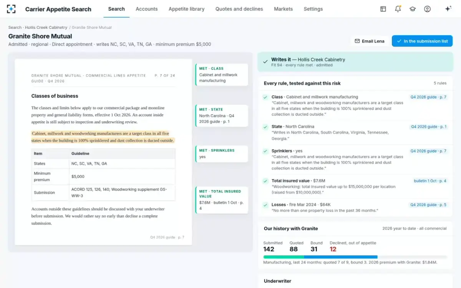Viewport: 461px width, 288px height.
Task: Open notifications bell
Action: 398,9
